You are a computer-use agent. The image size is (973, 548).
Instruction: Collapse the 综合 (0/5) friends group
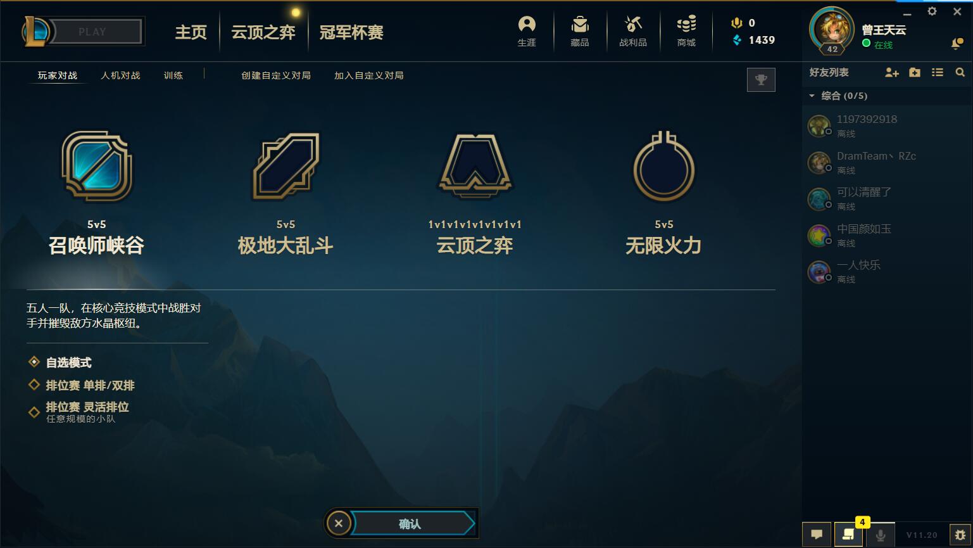click(x=812, y=96)
